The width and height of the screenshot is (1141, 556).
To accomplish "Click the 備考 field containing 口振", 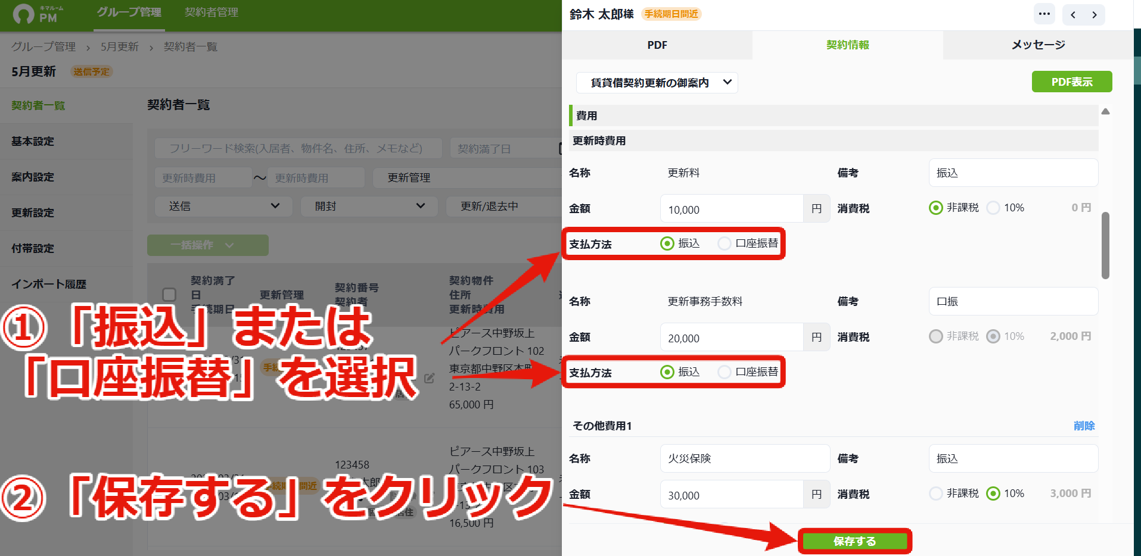I will click(x=1013, y=301).
